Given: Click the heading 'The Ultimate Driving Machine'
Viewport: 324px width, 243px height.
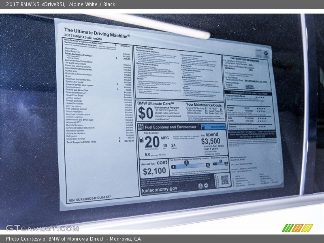Looking at the screenshot, I should click(97, 33).
